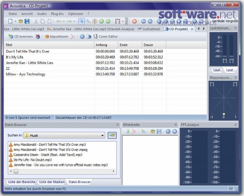Click the red record button

coord(134,21)
